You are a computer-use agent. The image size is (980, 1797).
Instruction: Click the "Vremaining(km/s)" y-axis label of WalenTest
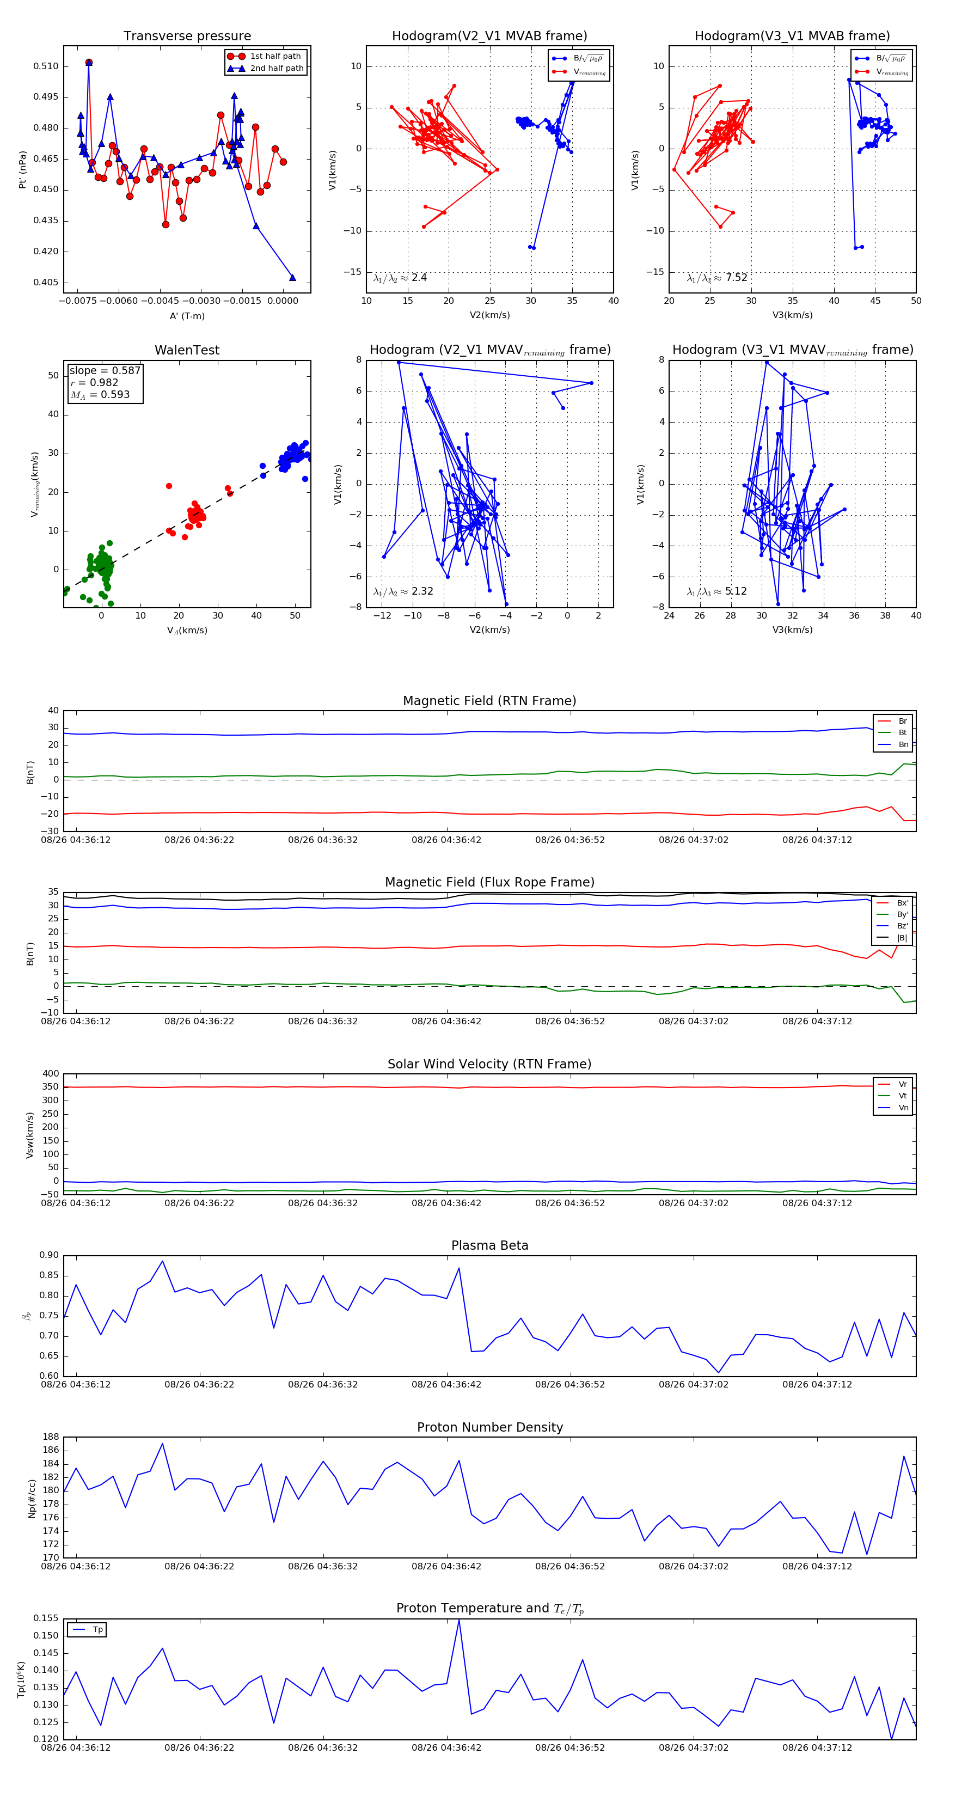pos(35,484)
